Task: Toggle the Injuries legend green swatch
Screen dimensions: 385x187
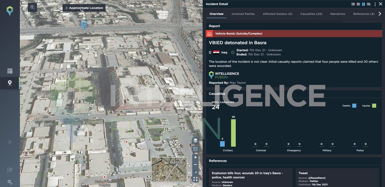Action: 374,106
